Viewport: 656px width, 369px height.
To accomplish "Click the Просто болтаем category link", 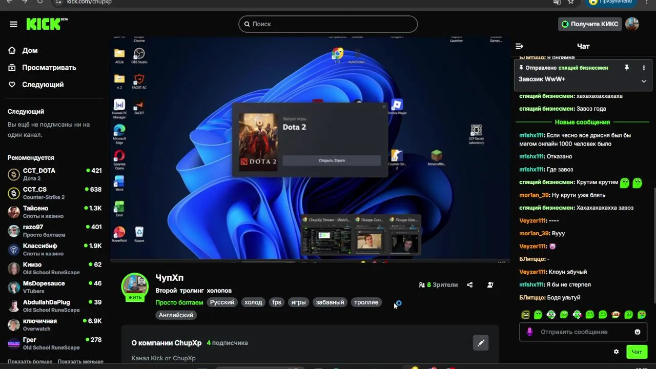I will 179,302.
